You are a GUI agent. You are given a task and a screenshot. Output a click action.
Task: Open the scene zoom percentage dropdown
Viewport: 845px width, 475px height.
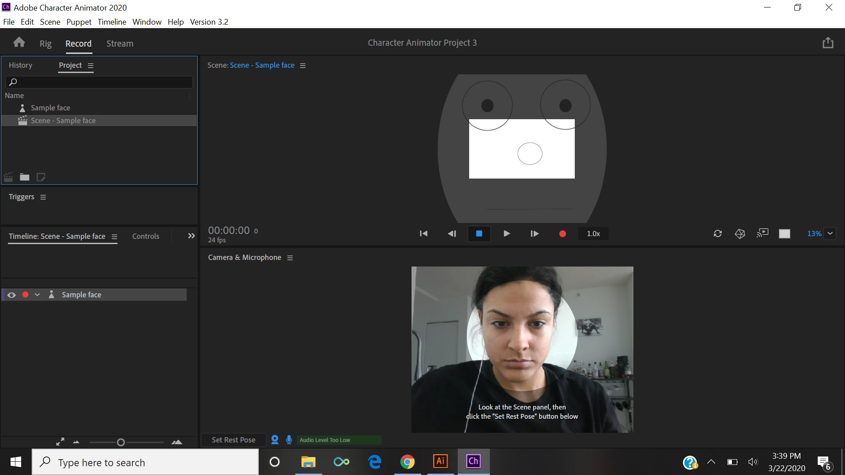click(830, 234)
